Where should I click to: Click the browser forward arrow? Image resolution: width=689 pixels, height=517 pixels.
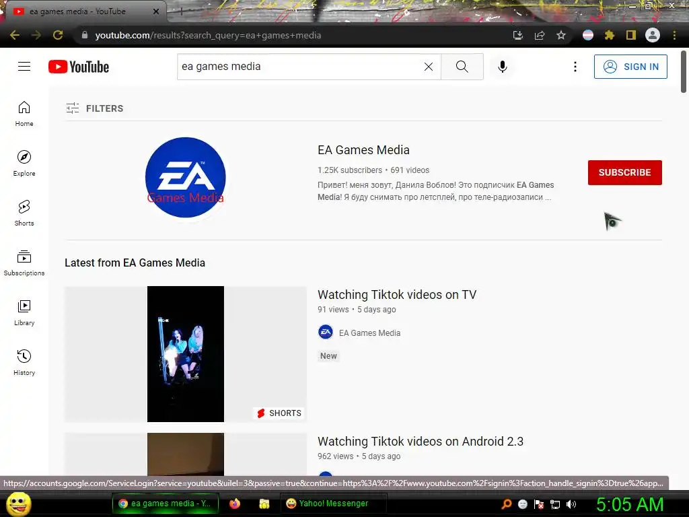(x=36, y=35)
